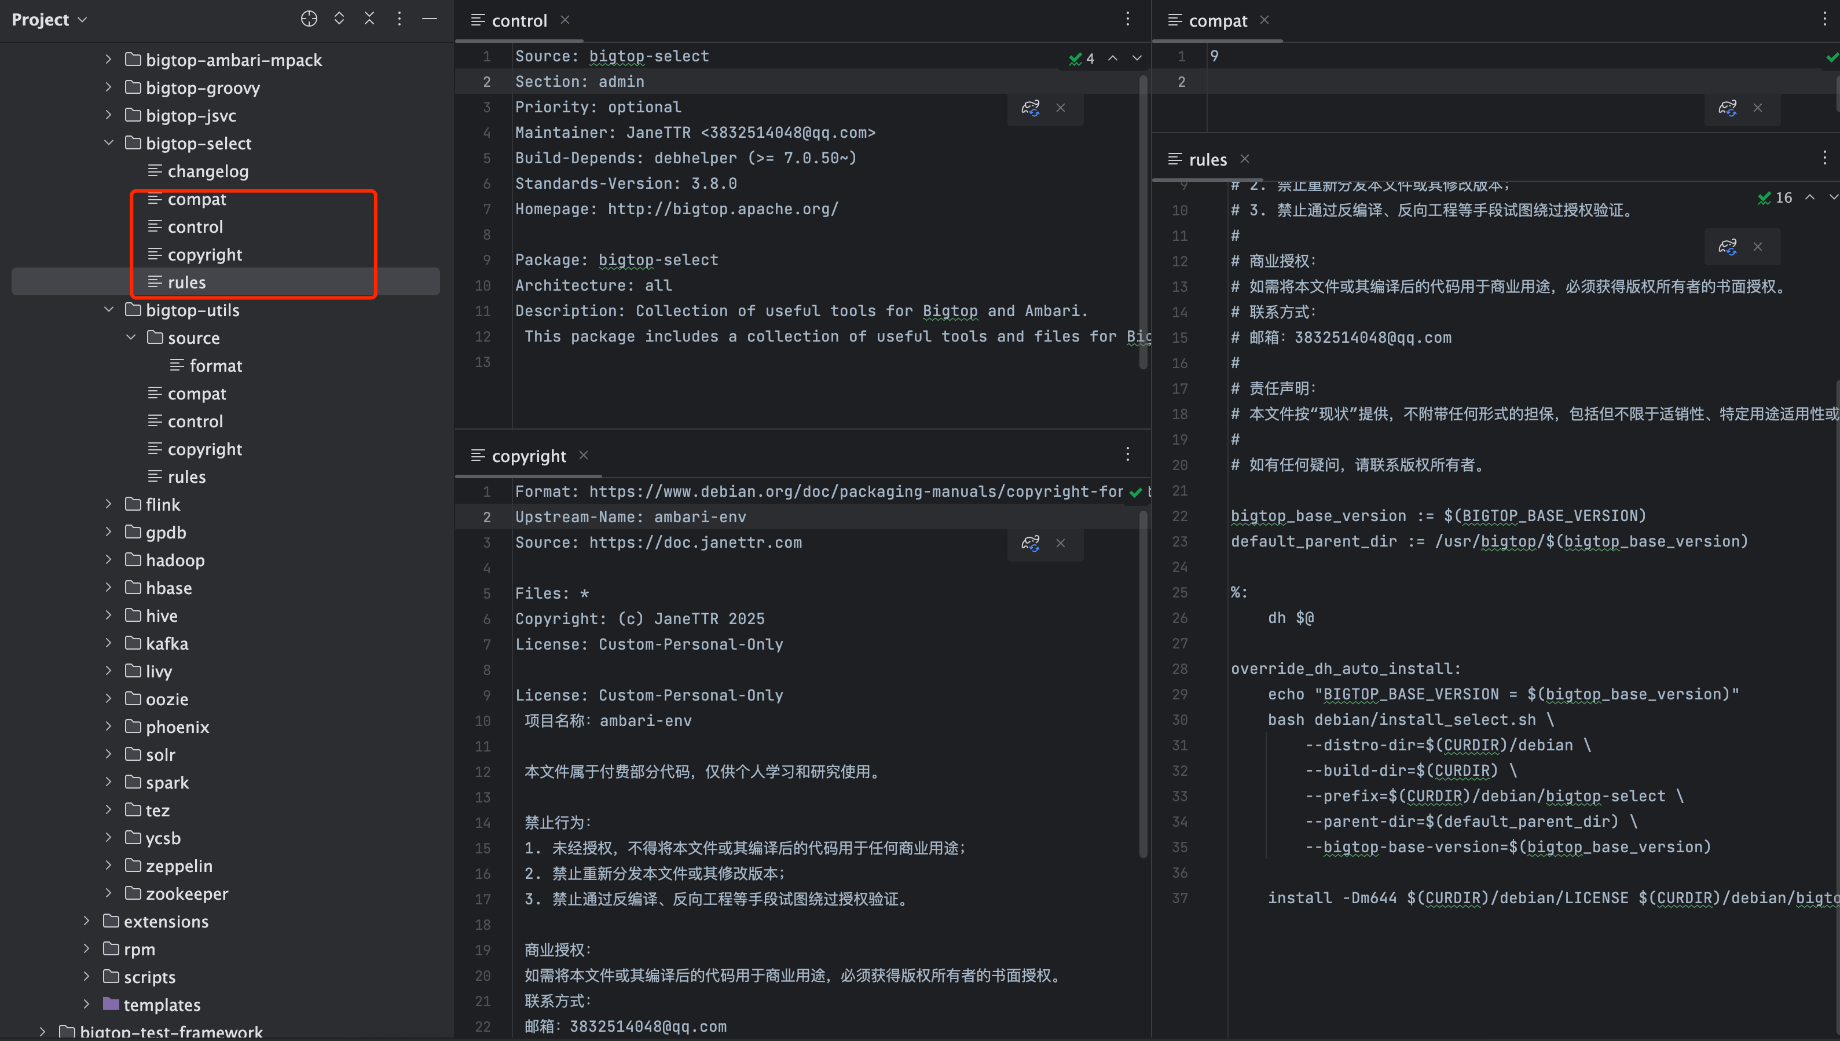Dismiss floating toolbar in rules editor

(1758, 247)
